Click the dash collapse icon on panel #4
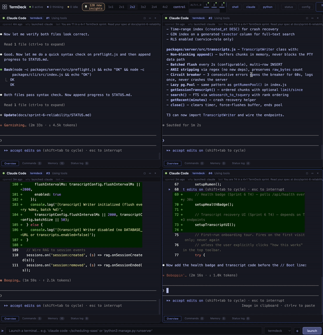 click(x=313, y=173)
